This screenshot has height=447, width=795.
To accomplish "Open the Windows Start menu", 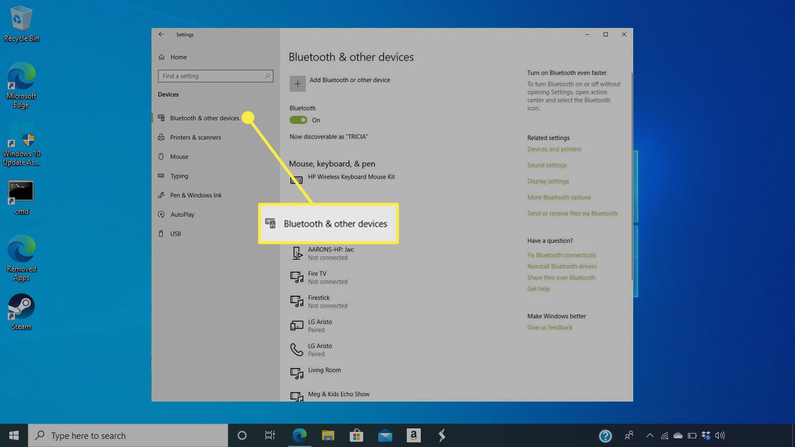I will 14,435.
